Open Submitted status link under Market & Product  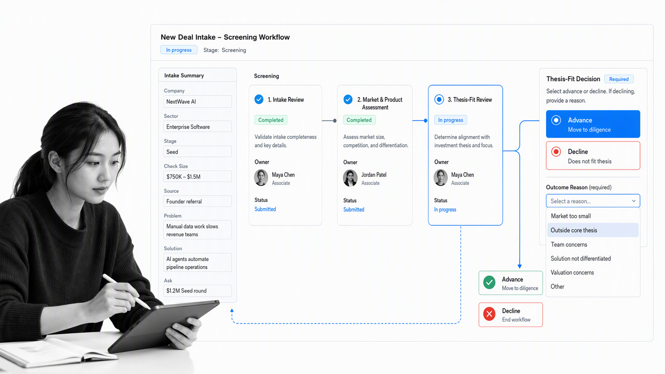(x=354, y=210)
